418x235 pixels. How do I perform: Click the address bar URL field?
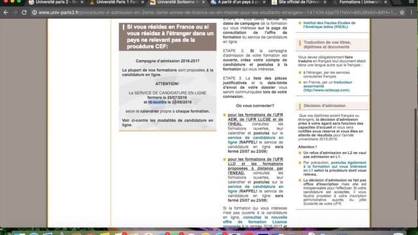217,12
